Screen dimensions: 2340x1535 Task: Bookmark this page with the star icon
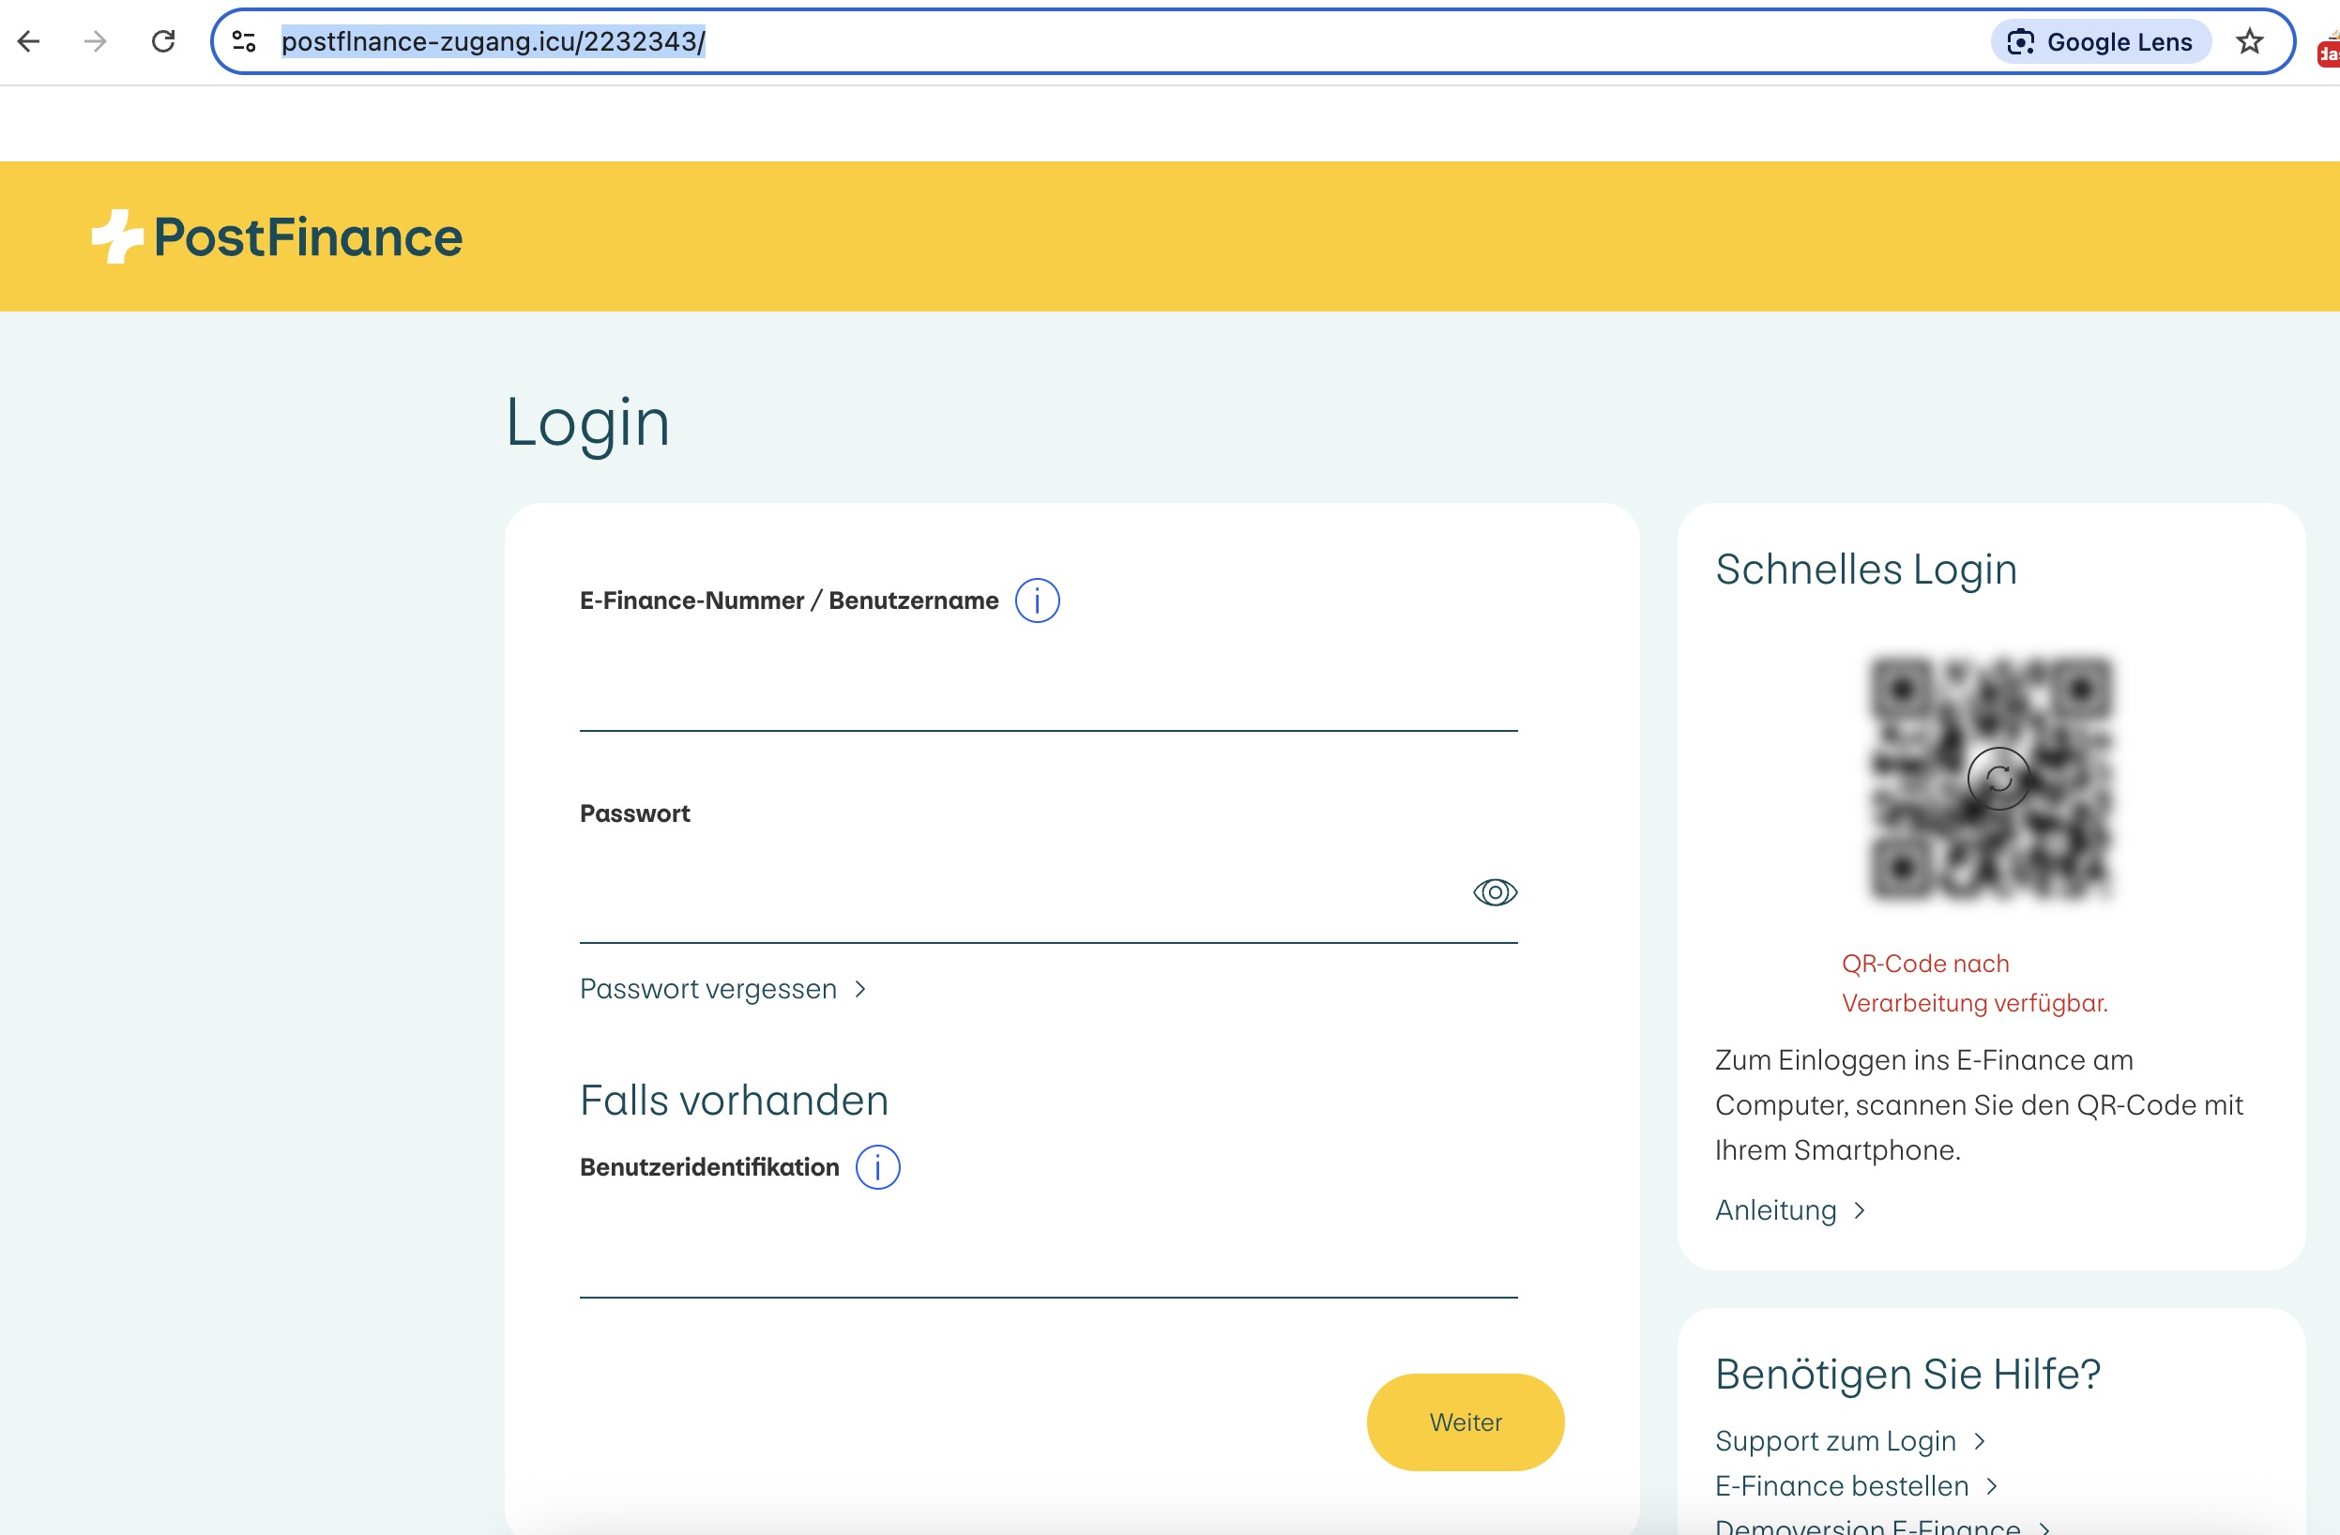(2250, 41)
